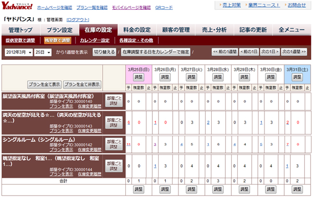Click 調整 under 3月27日(火) header
Image resolution: width=313 pixels, height=197 pixels.
coord(191,77)
